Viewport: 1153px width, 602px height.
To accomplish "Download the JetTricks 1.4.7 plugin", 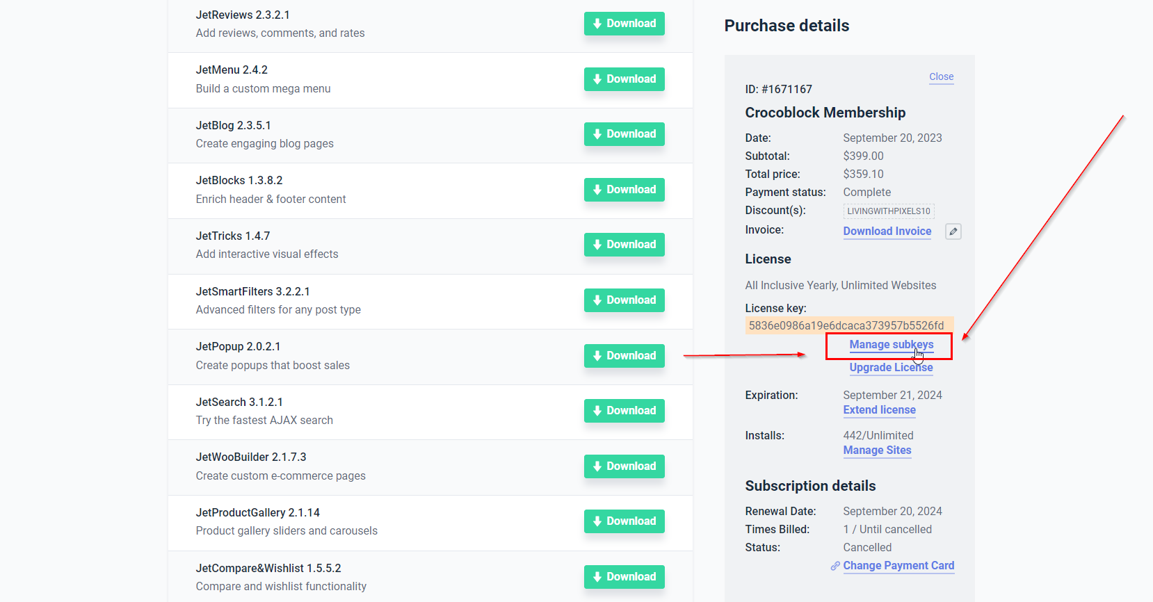I will click(x=624, y=245).
